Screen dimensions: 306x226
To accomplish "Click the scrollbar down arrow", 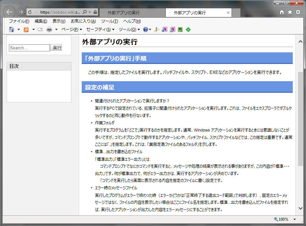I will pyautogui.click(x=300, y=208).
